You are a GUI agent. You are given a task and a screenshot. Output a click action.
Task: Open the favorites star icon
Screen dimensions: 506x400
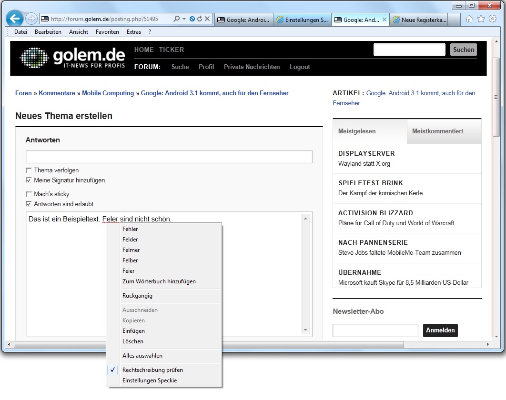pyautogui.click(x=481, y=19)
